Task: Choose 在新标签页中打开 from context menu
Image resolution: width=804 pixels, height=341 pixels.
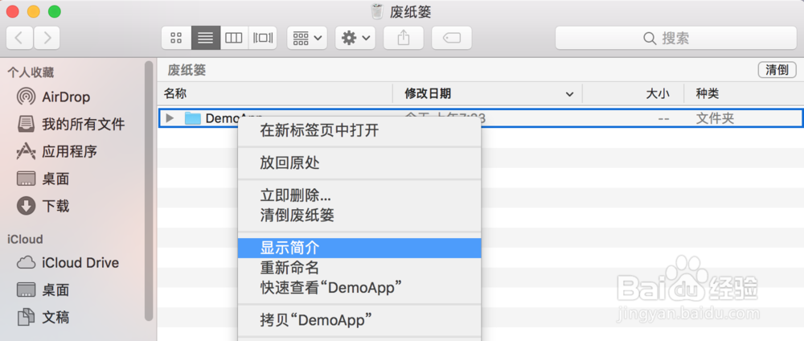Action: pyautogui.click(x=359, y=131)
